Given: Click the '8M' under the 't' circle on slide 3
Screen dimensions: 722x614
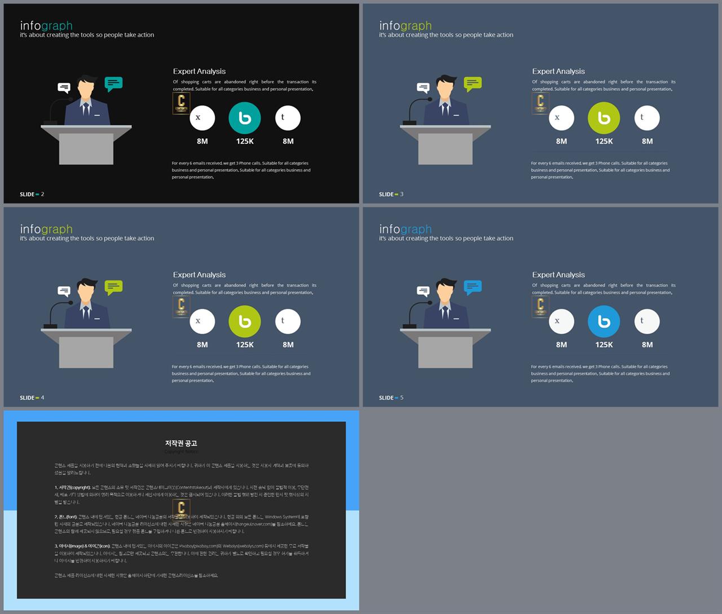Looking at the screenshot, I should [x=647, y=141].
